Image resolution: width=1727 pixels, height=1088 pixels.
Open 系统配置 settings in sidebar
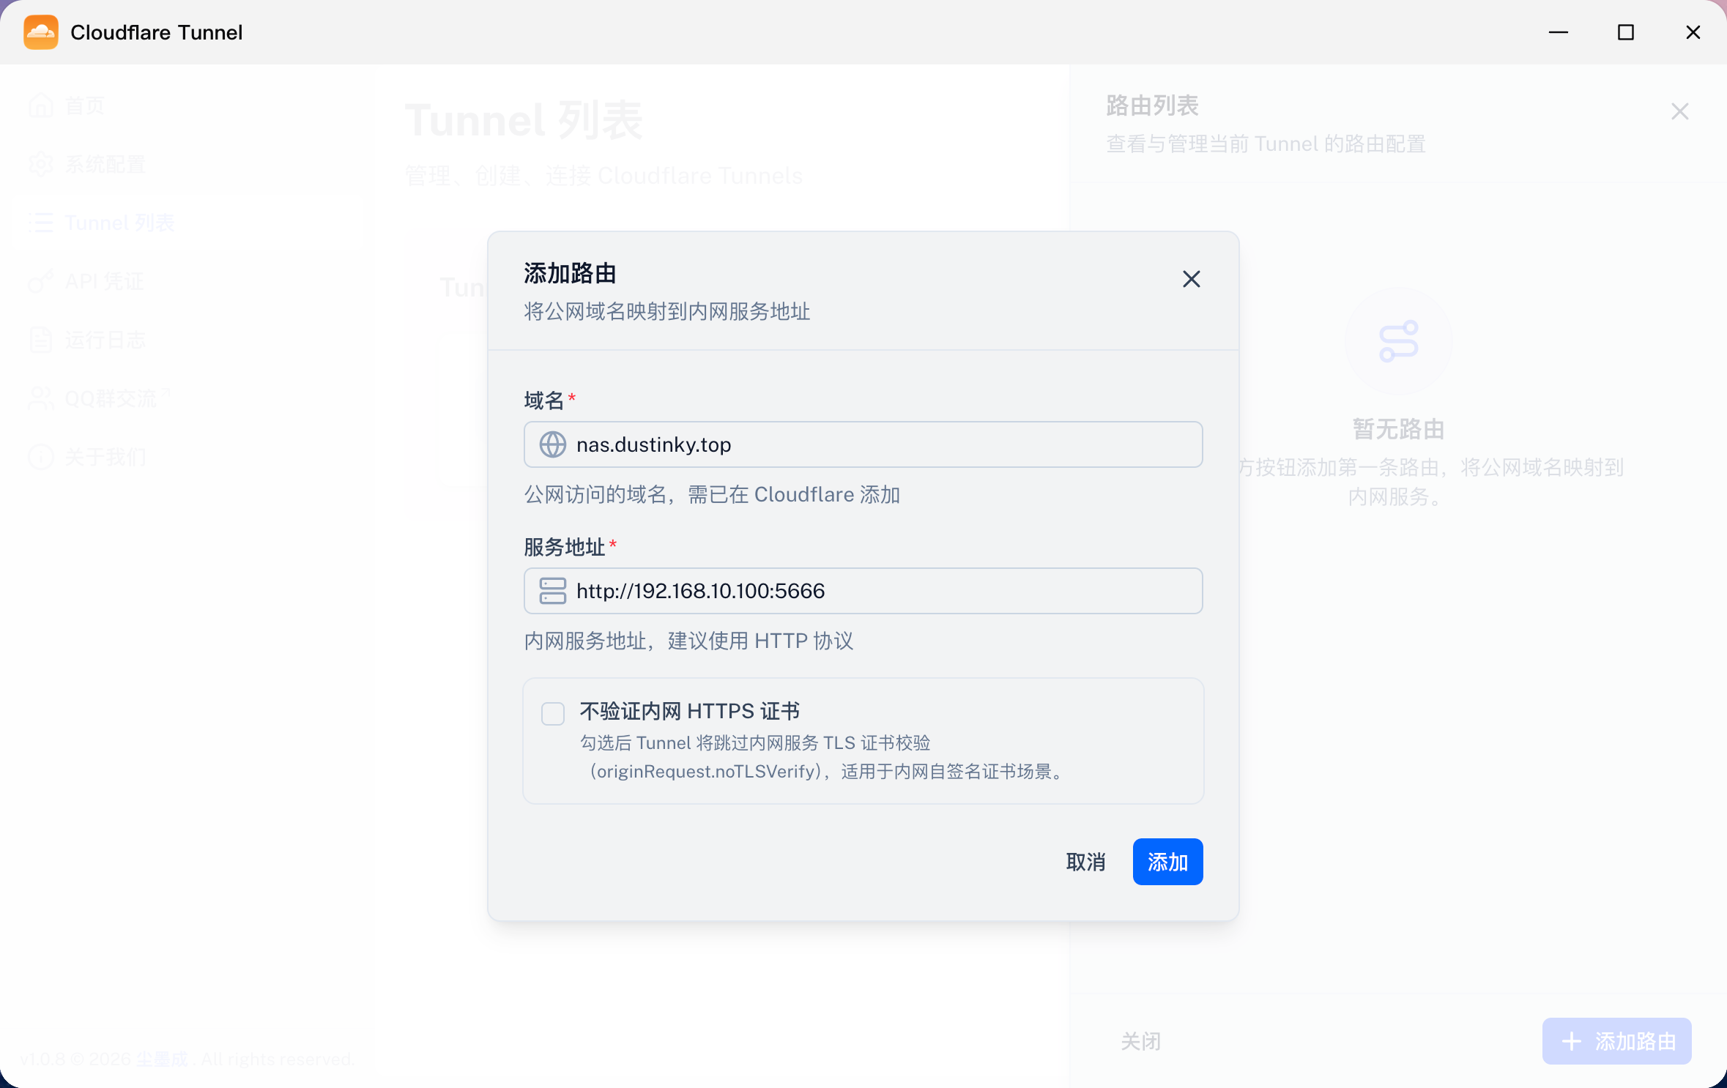[x=87, y=164]
